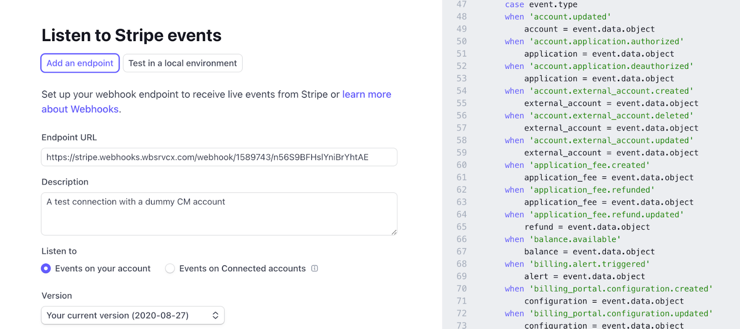The image size is (740, 329).
Task: Click the 'account.updated' string in code
Action: pyautogui.click(x=570, y=17)
